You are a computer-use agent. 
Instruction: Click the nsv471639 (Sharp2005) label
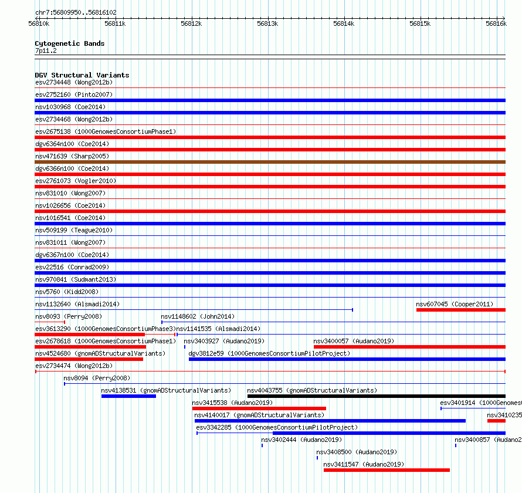72,156
